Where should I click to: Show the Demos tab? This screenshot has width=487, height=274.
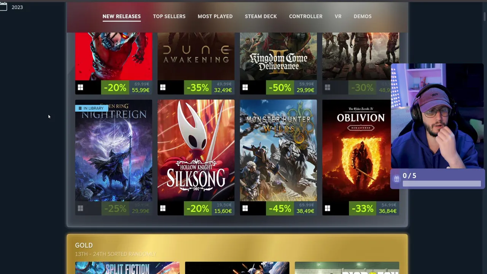point(363,16)
